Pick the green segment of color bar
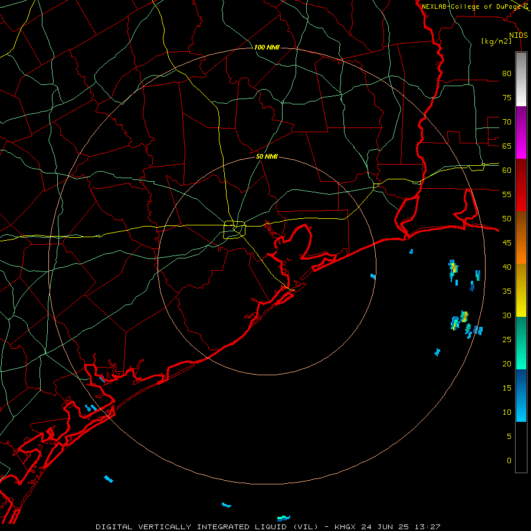Screen dimensions: 531x531 (x=521, y=343)
